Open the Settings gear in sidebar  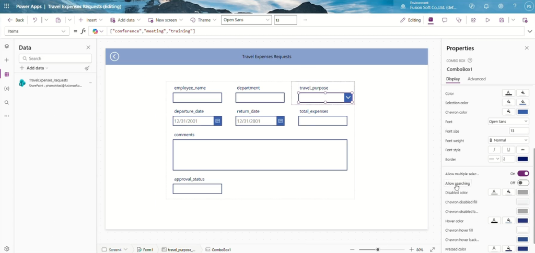click(x=6, y=249)
